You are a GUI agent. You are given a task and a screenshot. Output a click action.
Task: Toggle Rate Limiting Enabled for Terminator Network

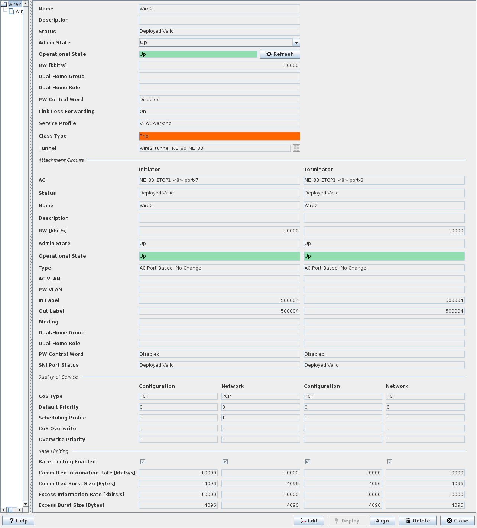pos(390,461)
